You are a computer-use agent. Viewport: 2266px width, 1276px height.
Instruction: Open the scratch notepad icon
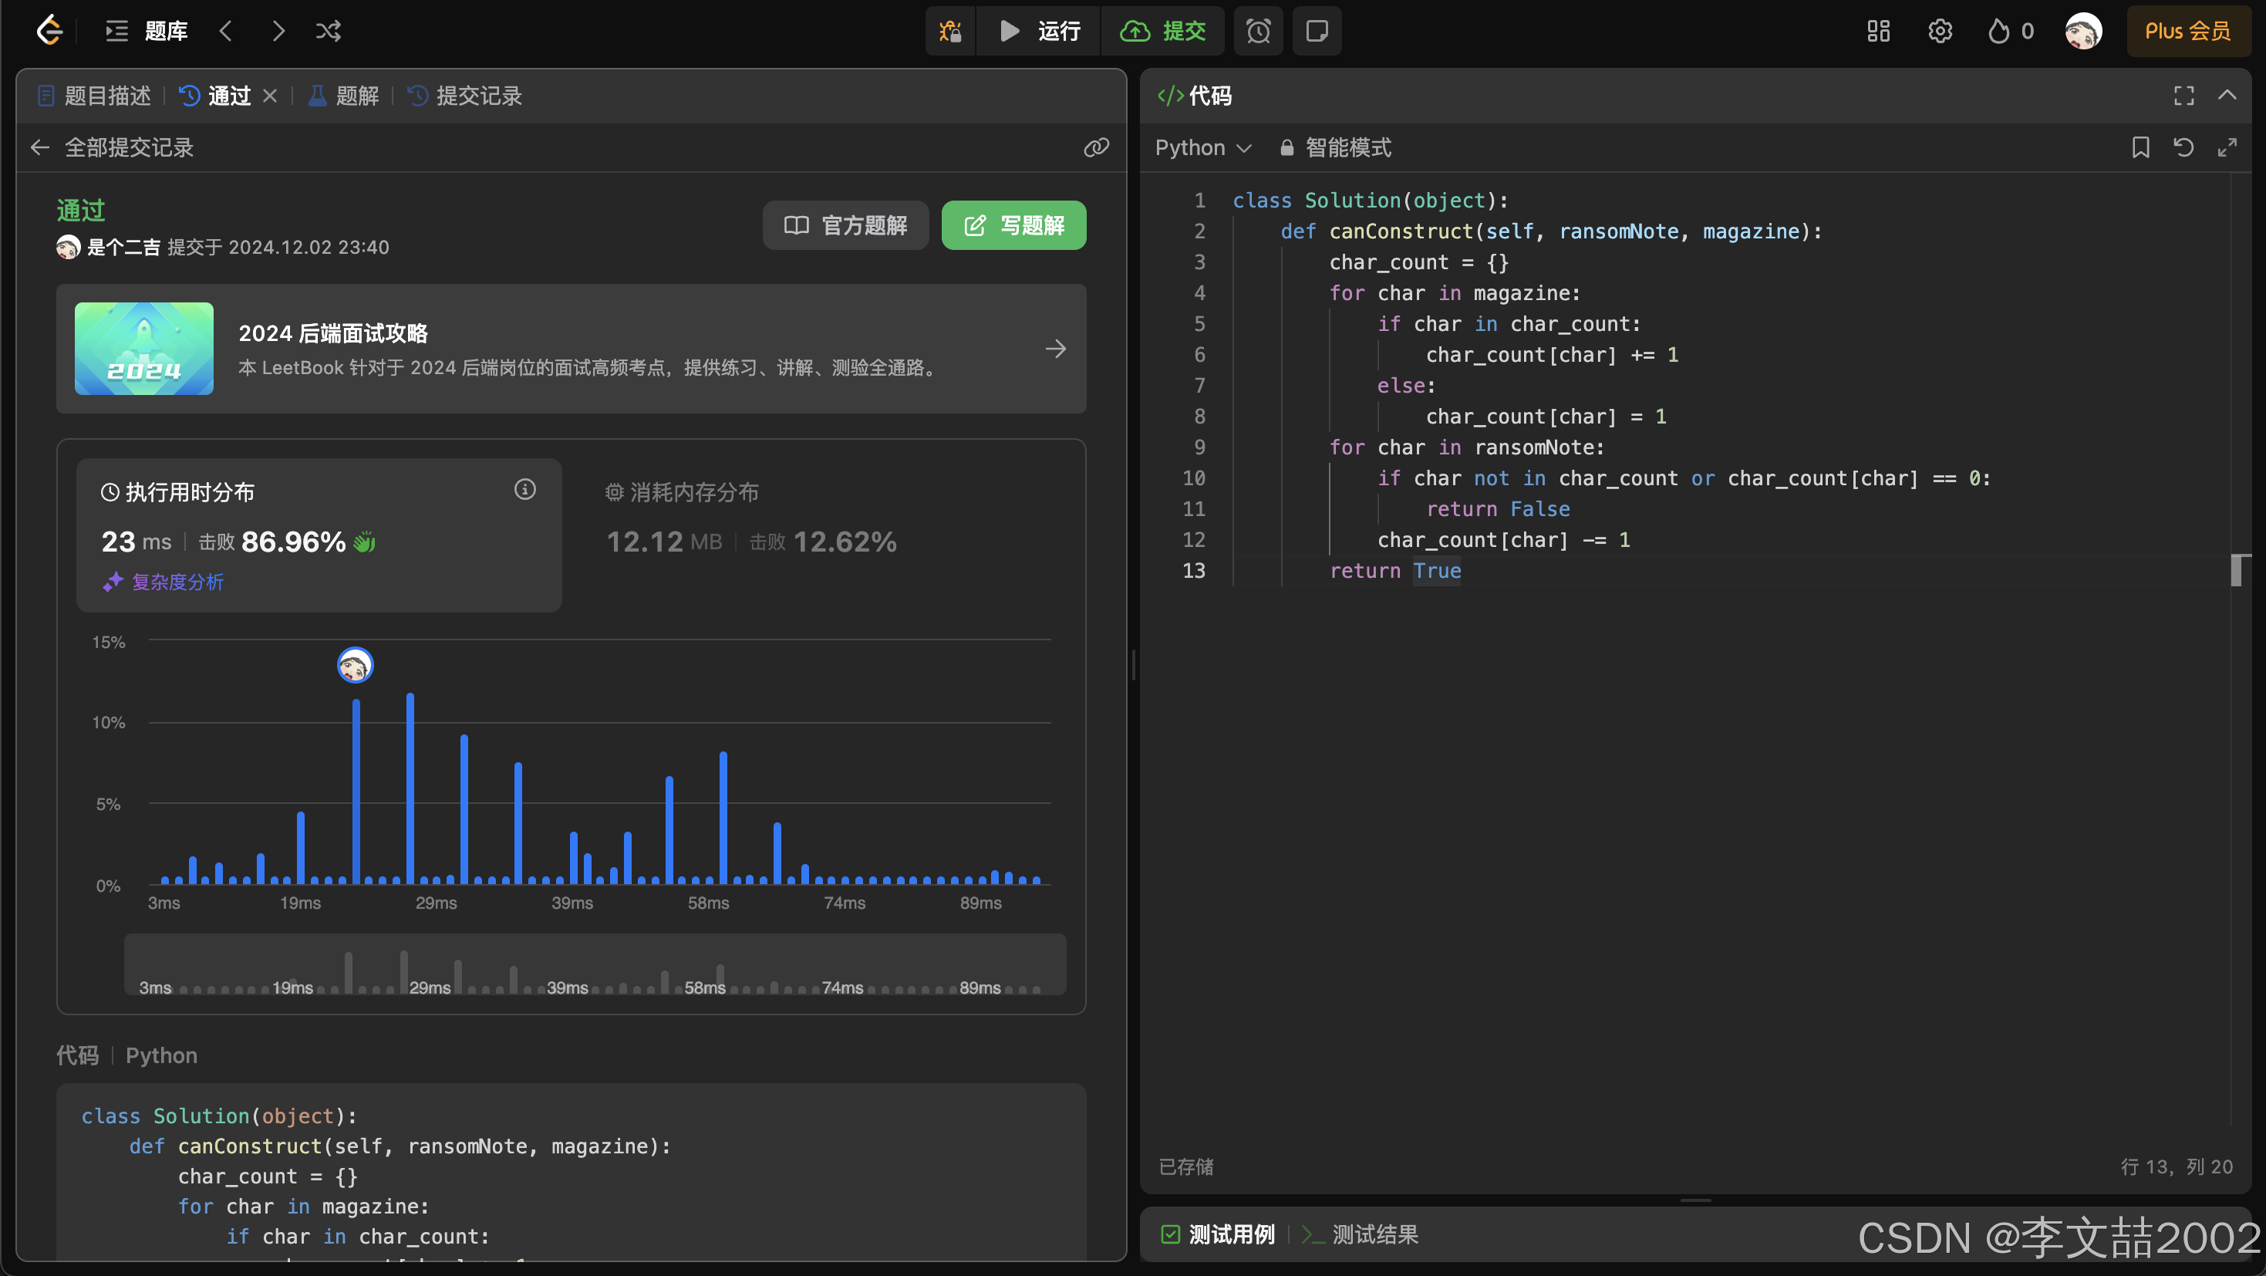coord(1316,31)
